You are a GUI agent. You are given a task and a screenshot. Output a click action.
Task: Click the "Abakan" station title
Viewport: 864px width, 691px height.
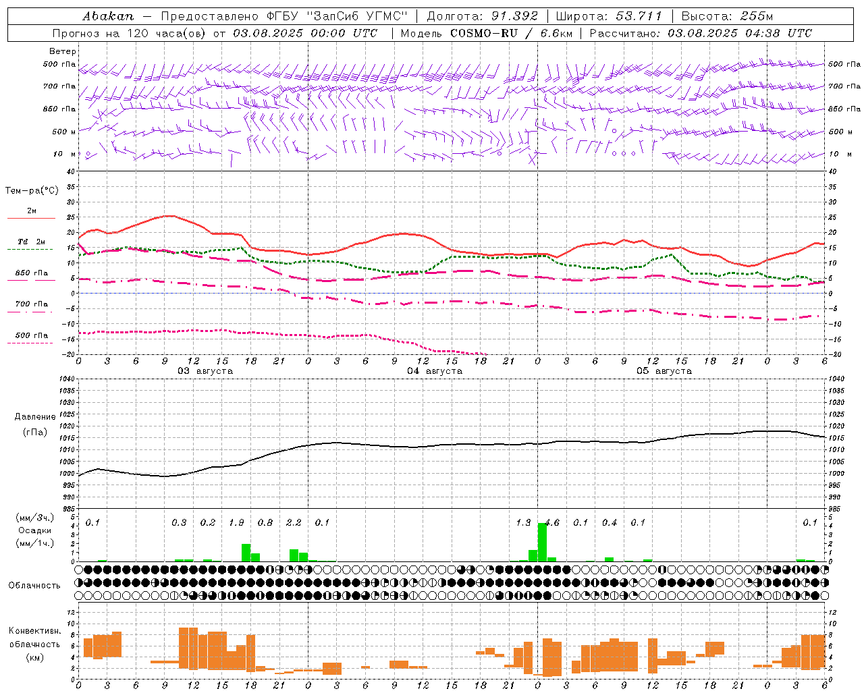109,16
